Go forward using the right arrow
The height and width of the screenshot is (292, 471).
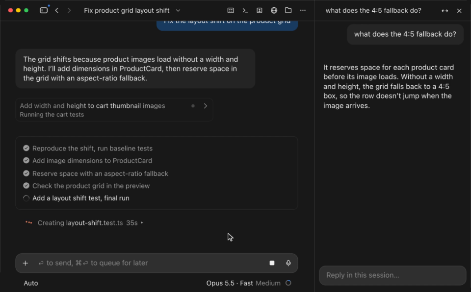coord(69,10)
